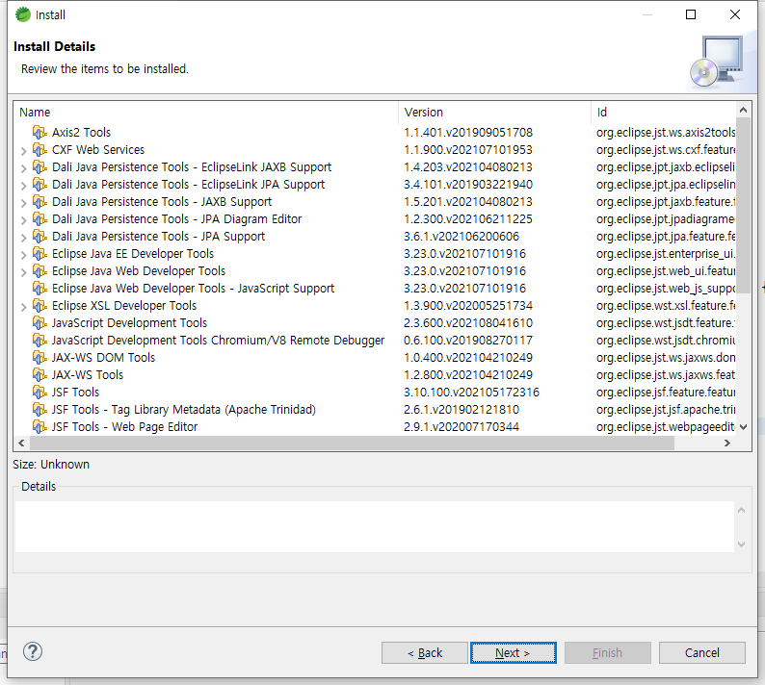Click the EclipseLink JAXB Support feature icon
The height and width of the screenshot is (685, 765).
pos(40,167)
